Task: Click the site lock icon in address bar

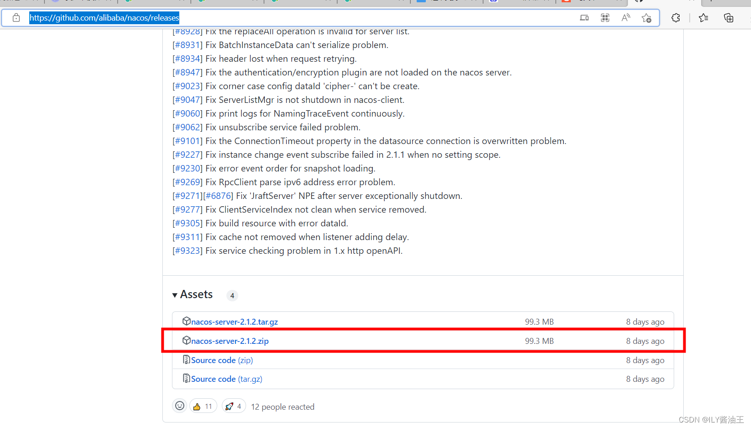Action: click(x=16, y=18)
